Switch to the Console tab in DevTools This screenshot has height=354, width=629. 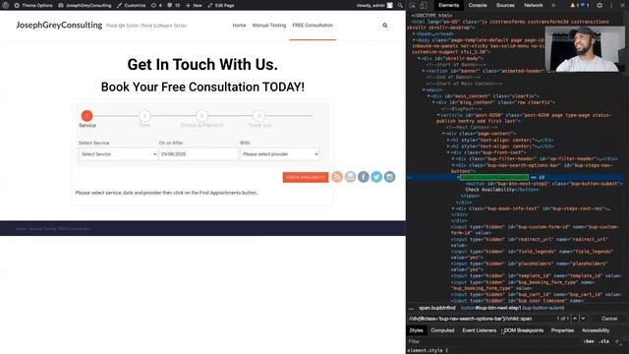(x=478, y=5)
